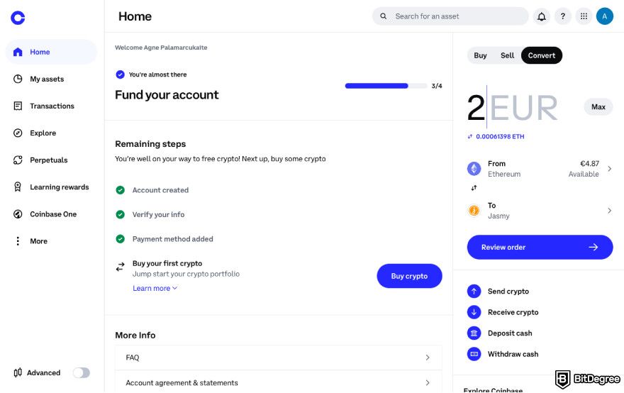Click the 3/4 progress bar

386,86
